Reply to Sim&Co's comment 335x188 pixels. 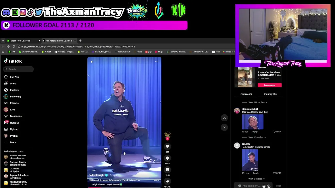point(256,173)
